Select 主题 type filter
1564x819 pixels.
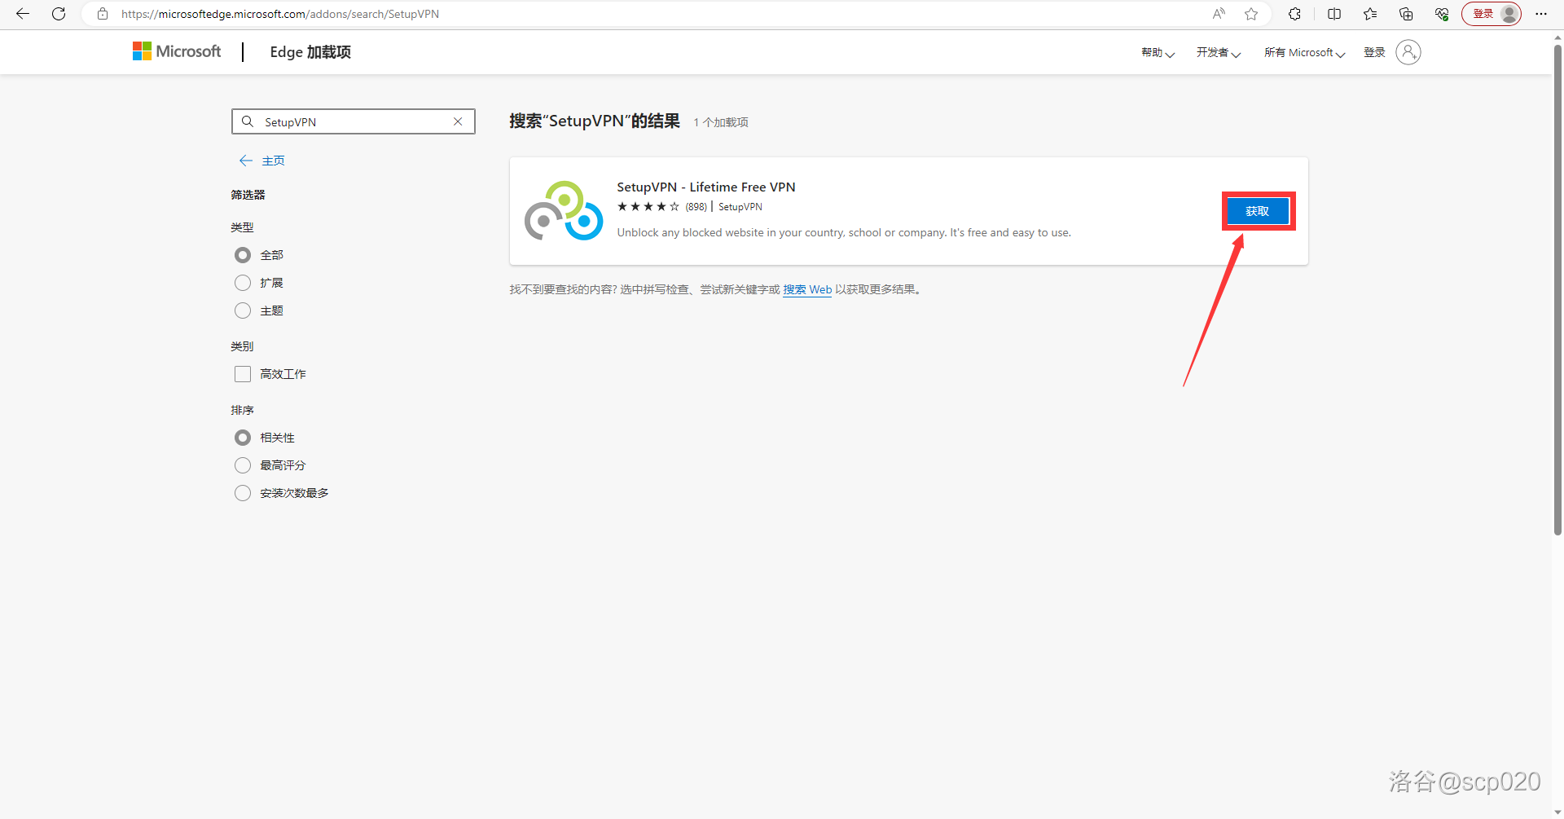[x=243, y=310]
